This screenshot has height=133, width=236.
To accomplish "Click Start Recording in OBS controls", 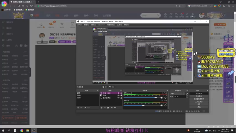I will (x=199, y=96).
